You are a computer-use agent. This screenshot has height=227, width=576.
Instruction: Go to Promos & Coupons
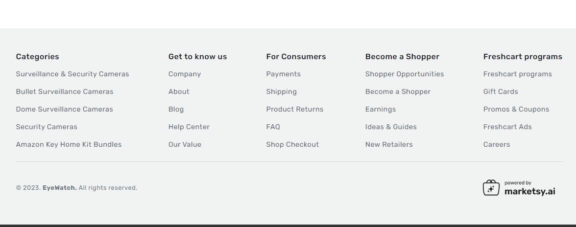point(516,109)
